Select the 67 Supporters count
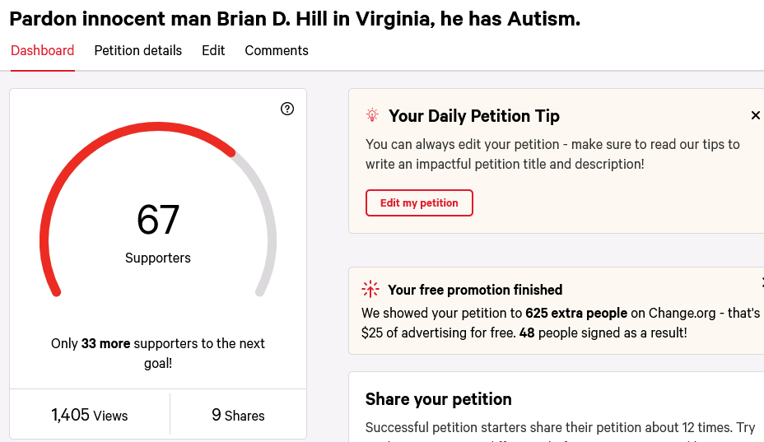 (x=158, y=233)
